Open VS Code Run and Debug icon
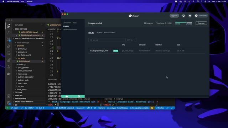The height and width of the screenshot is (128, 228). pyautogui.click(x=9, y=46)
